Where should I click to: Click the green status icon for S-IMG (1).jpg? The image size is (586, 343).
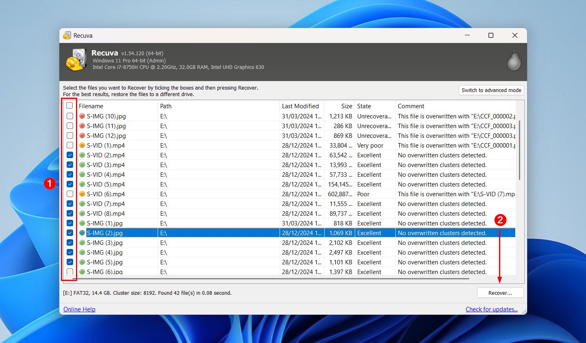click(81, 223)
